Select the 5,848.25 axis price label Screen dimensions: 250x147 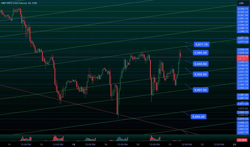pos(243,123)
